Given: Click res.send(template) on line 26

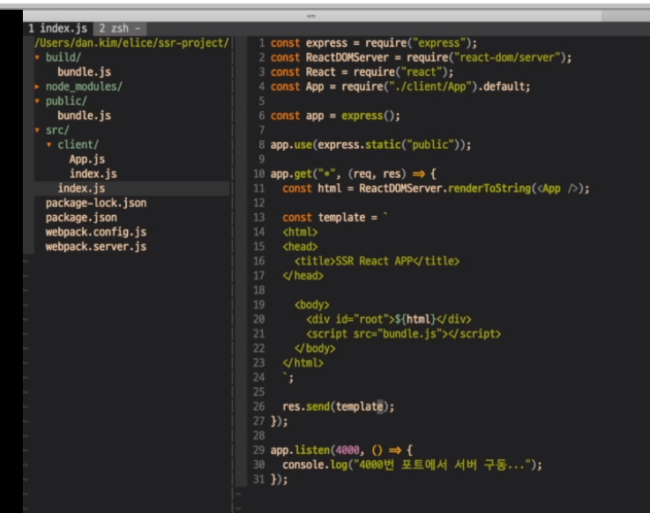Looking at the screenshot, I should pyautogui.click(x=335, y=406).
